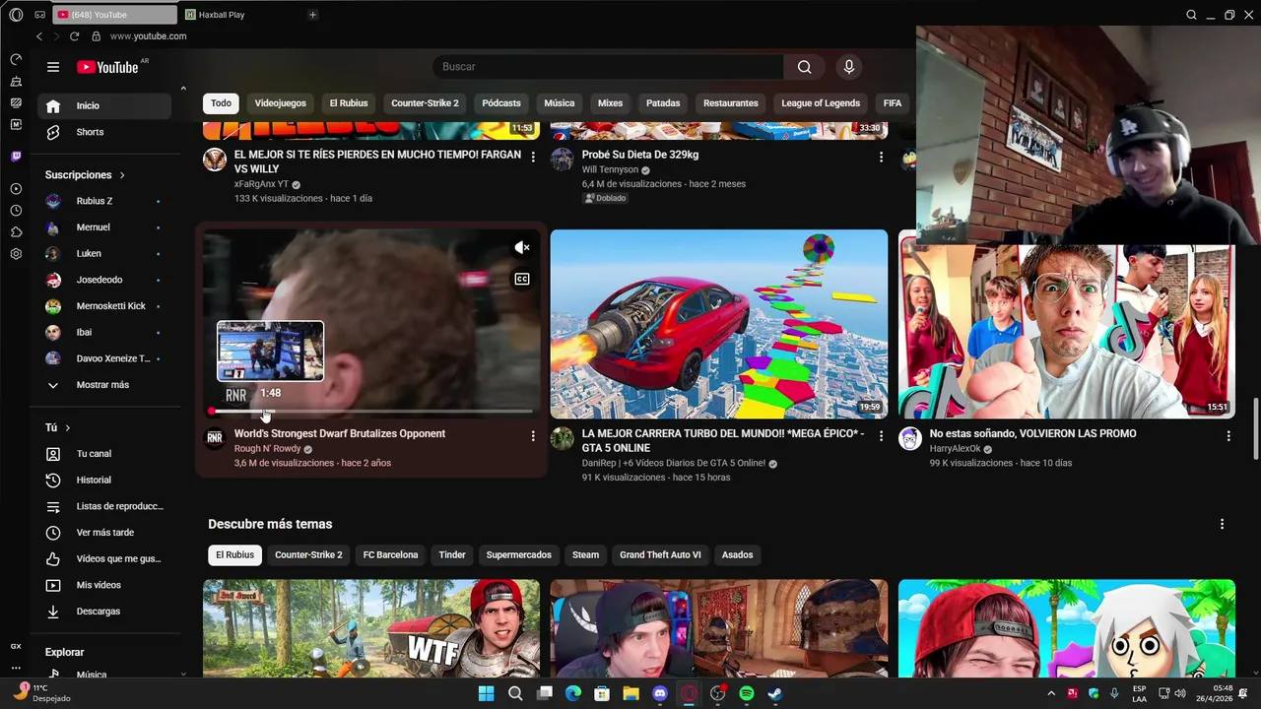
Task: Select the Todo filter chip
Action: click(221, 103)
